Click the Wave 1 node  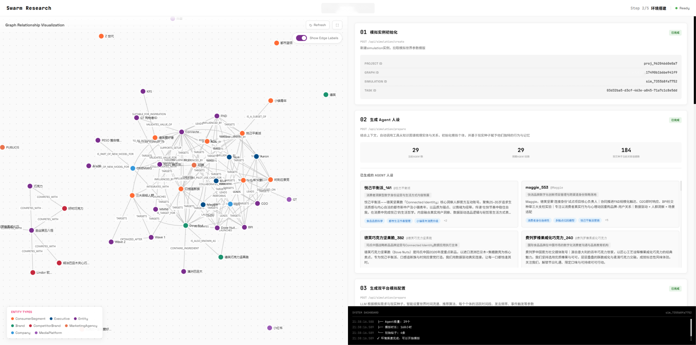(x=151, y=237)
